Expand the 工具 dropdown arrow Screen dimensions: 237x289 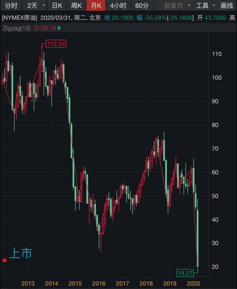point(214,6)
